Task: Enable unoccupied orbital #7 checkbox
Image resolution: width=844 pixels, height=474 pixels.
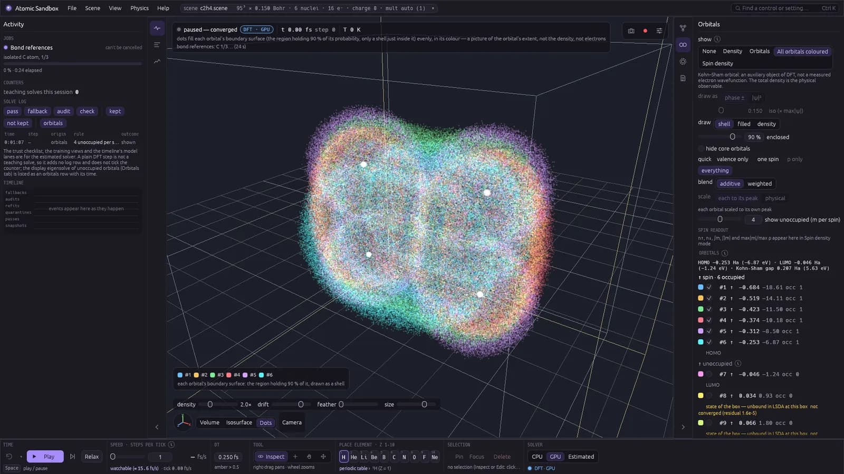Action: (x=709, y=374)
